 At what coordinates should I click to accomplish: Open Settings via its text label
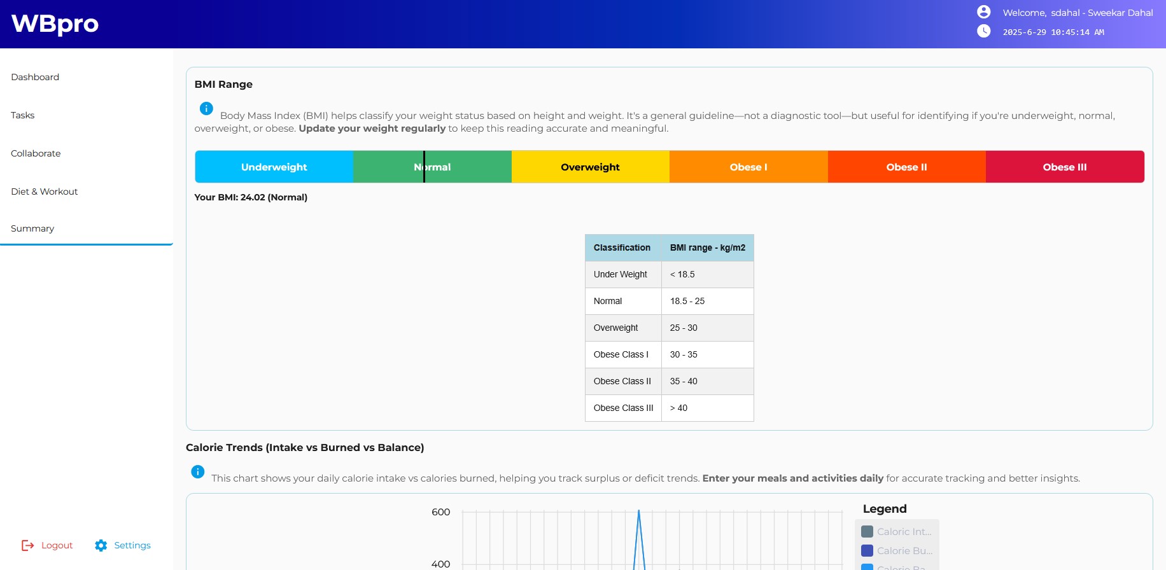[132, 545]
